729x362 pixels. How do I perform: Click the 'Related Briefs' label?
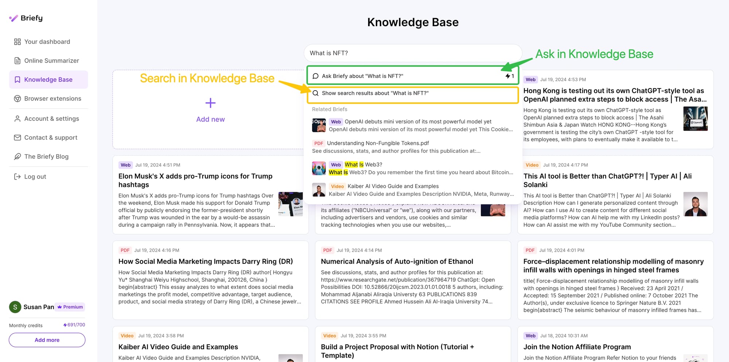[x=330, y=109]
